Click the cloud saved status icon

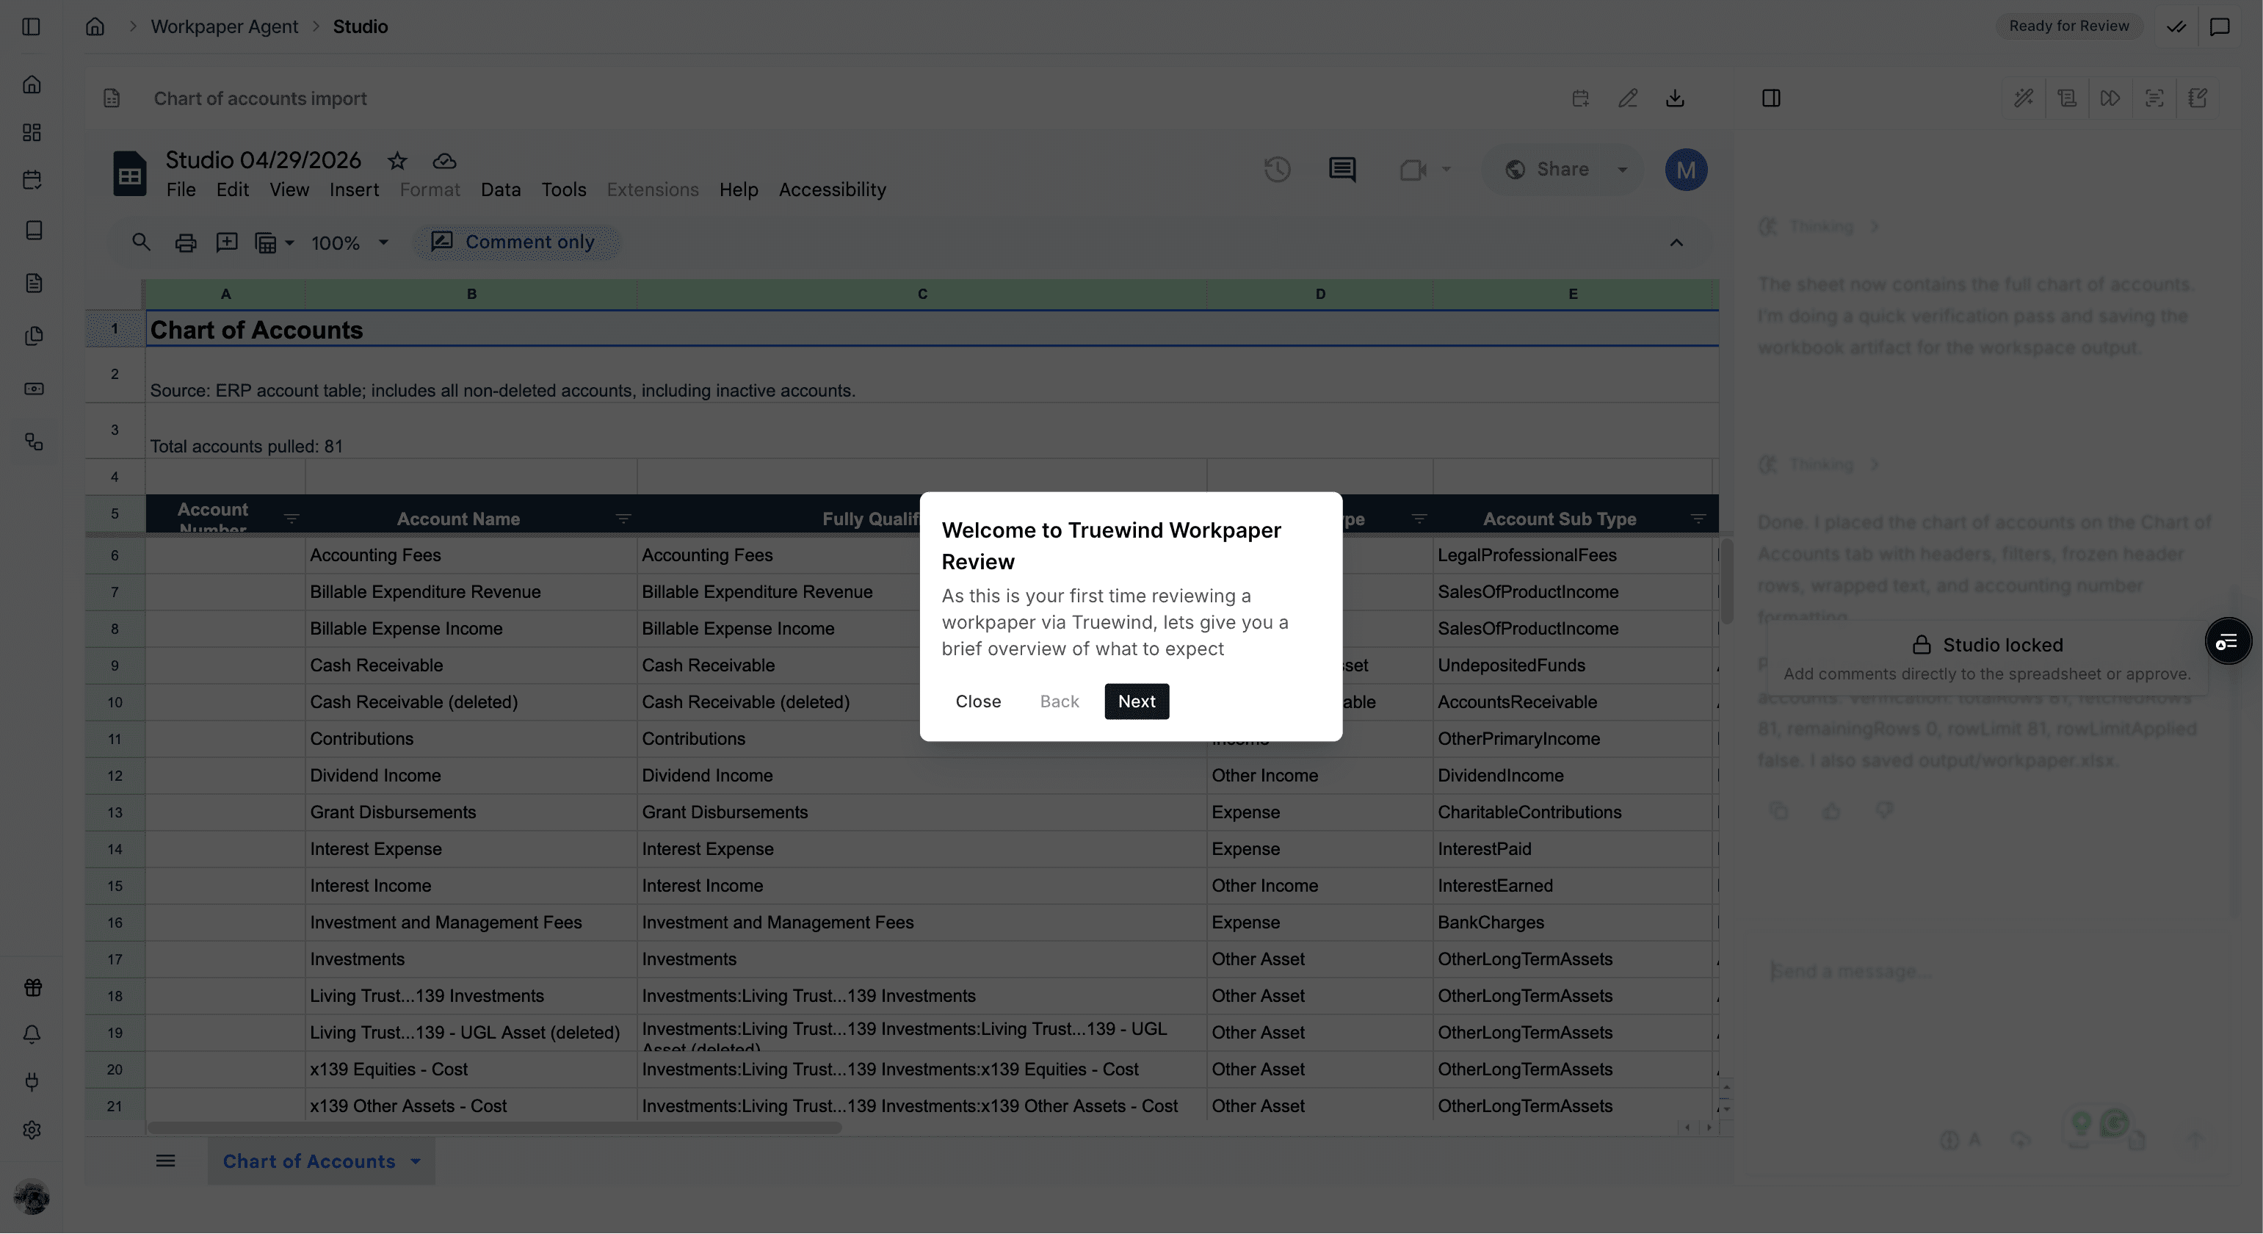coord(444,161)
